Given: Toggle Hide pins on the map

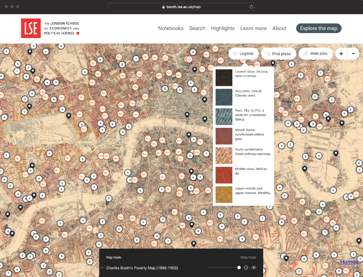Looking at the screenshot, I should [316, 53].
